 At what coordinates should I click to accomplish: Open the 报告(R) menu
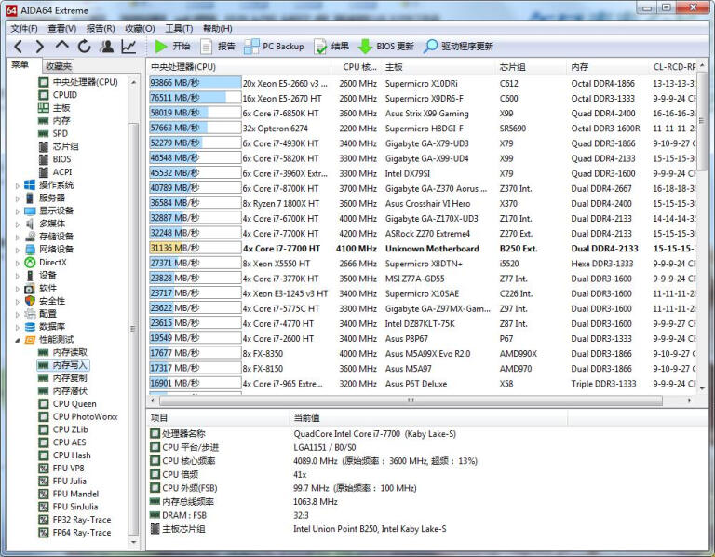101,28
